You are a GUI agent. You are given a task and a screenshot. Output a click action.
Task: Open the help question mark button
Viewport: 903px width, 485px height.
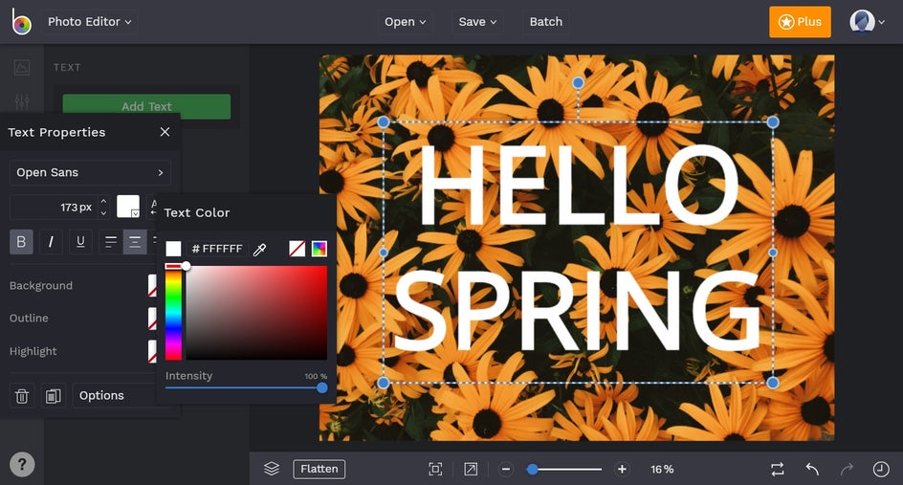pyautogui.click(x=22, y=464)
